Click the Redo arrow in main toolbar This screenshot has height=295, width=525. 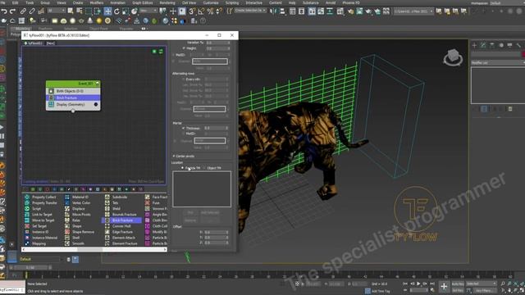click(x=13, y=11)
